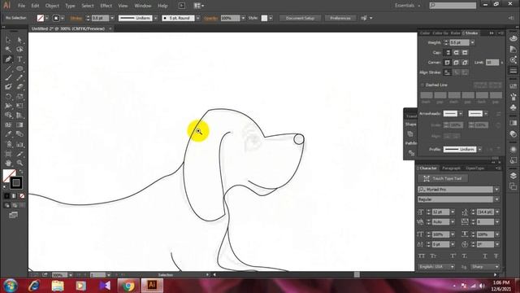Toggle All Caps in Character panel
The image size is (520, 293).
pos(422,256)
